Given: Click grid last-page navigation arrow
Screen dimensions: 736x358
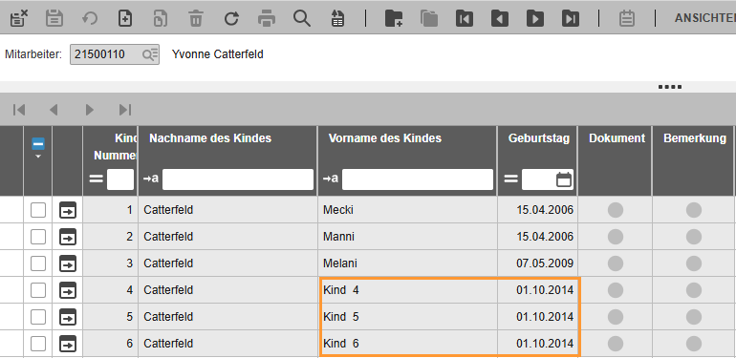Looking at the screenshot, I should point(125,110).
